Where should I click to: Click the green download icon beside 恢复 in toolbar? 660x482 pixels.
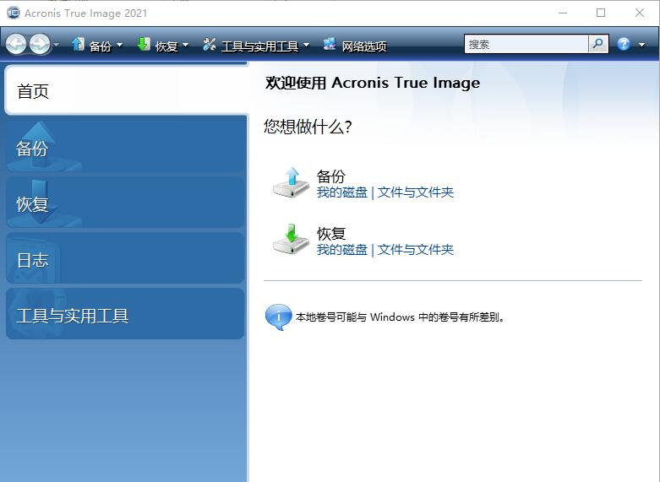coord(144,44)
